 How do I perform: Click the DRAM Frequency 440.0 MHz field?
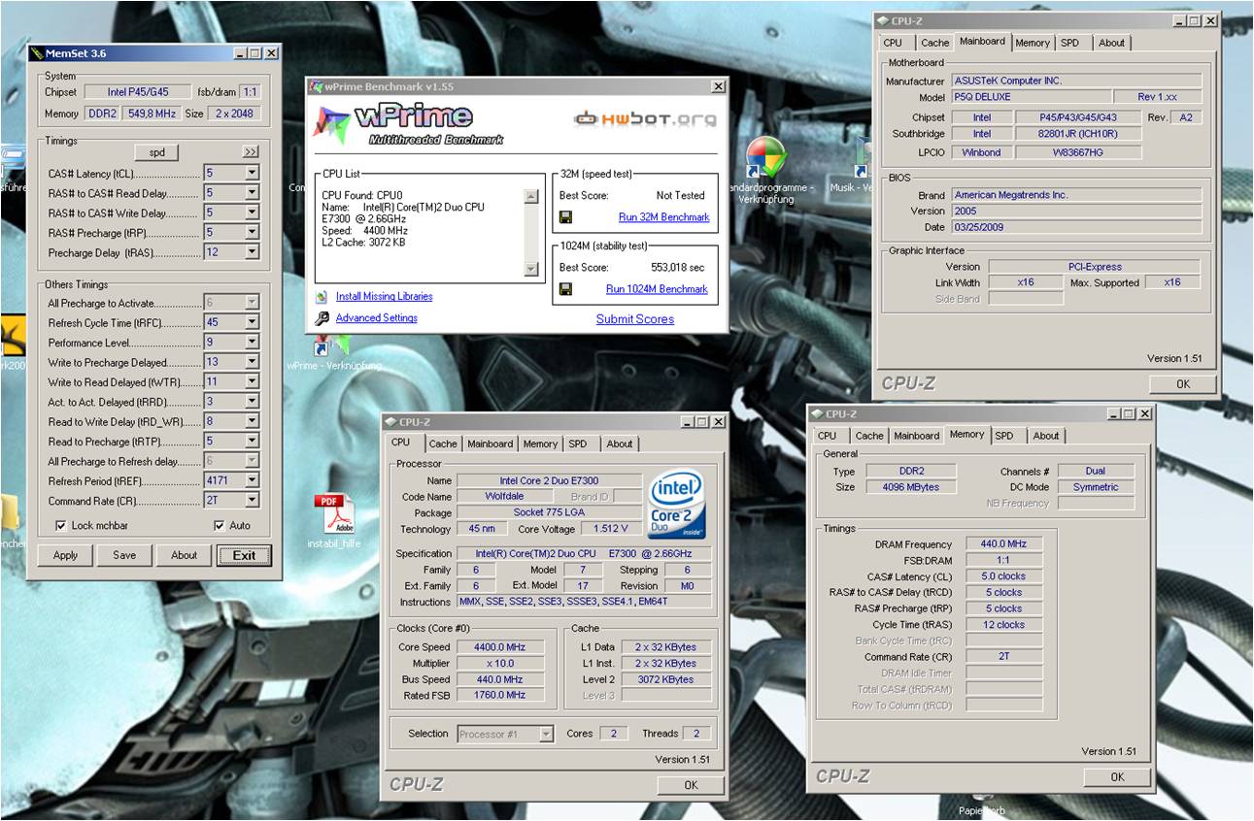[x=1003, y=544]
